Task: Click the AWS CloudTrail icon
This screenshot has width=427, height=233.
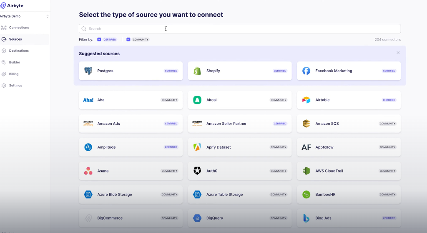Action: pyautogui.click(x=306, y=171)
